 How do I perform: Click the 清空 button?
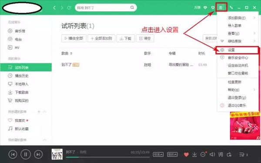(145, 38)
